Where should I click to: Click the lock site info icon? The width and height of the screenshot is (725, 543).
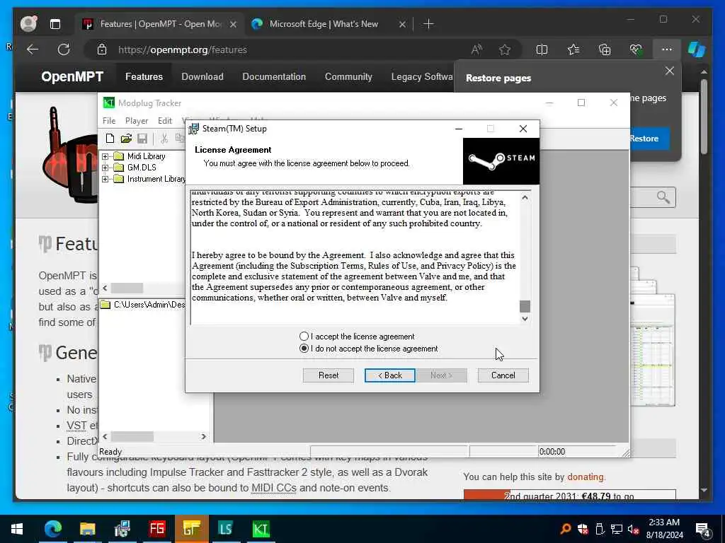tap(102, 49)
